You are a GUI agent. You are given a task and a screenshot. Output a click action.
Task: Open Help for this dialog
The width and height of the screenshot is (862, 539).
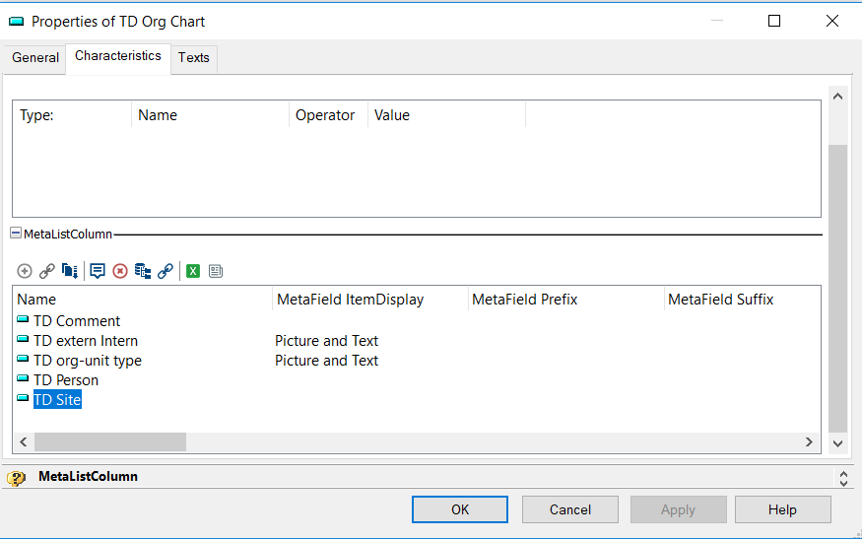pyautogui.click(x=782, y=509)
